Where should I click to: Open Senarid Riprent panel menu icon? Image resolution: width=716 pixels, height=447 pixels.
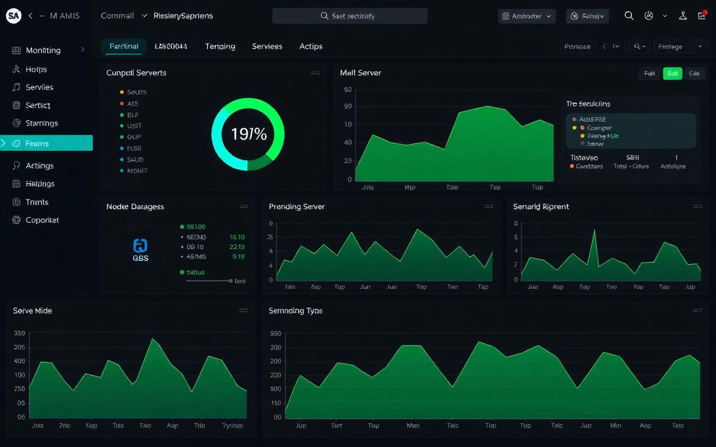pyautogui.click(x=698, y=206)
